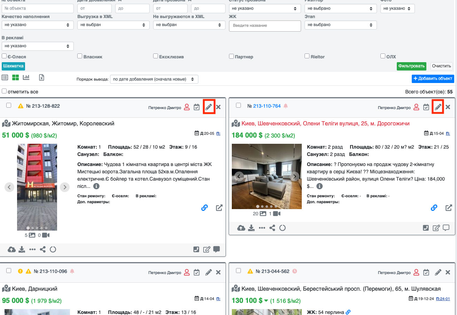Export the listings to Excel file icon
The height and width of the screenshot is (315, 457).
[x=41, y=77]
